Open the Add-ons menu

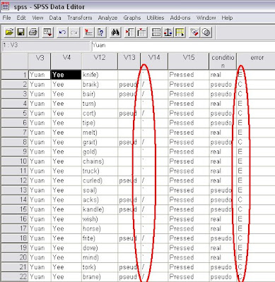[x=180, y=18]
